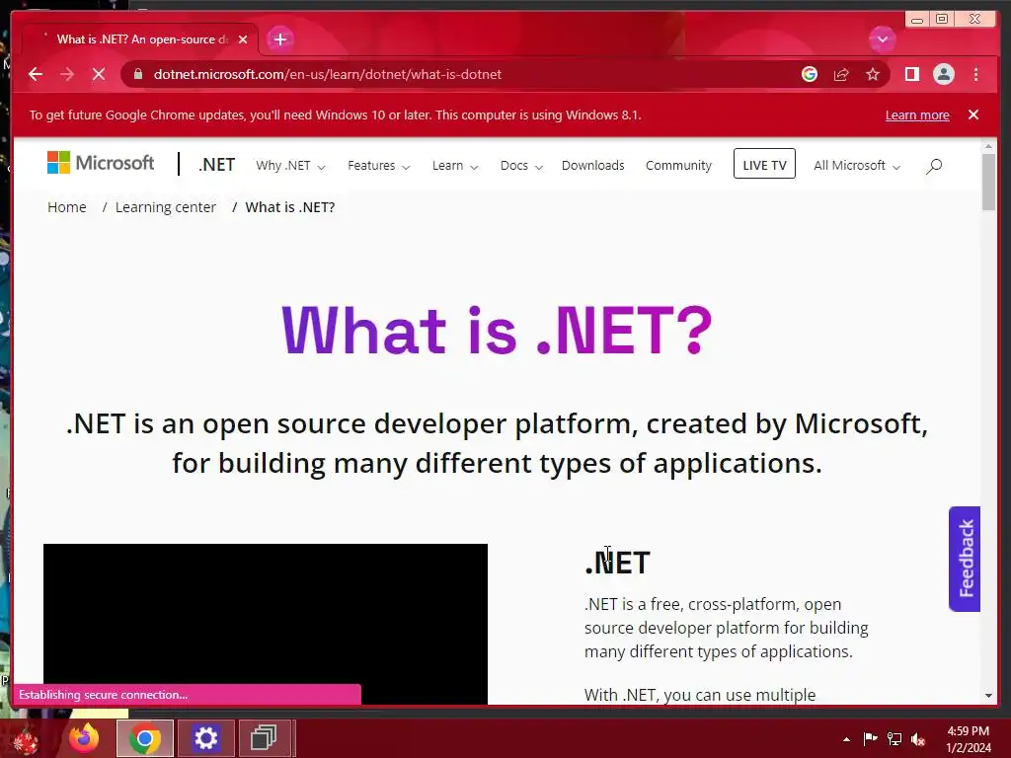The image size is (1011, 758).
Task: Open the Chrome side panel
Action: click(x=911, y=74)
